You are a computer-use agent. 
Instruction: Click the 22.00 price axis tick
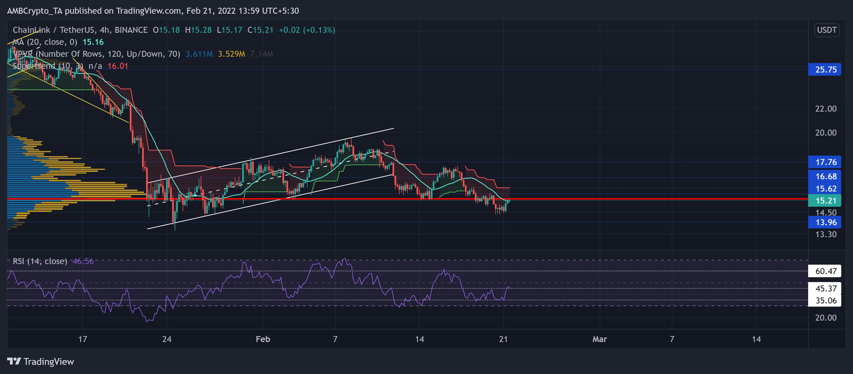click(x=826, y=108)
